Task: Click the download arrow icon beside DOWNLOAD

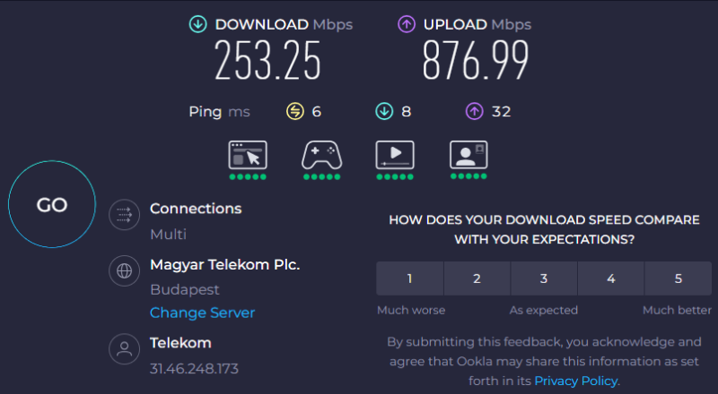Action: click(198, 24)
